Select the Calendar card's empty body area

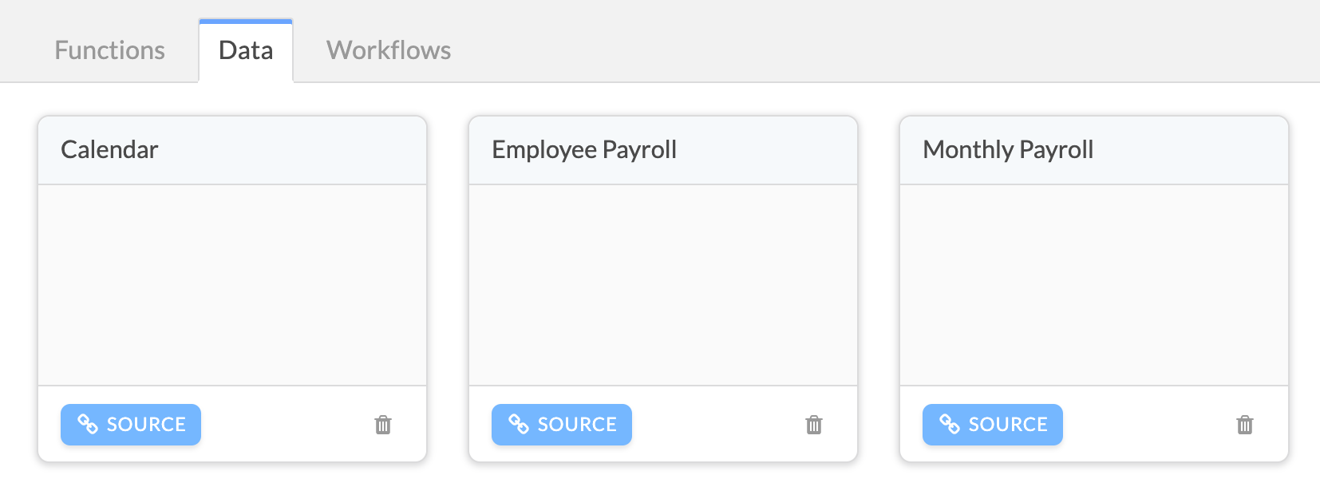tap(232, 285)
